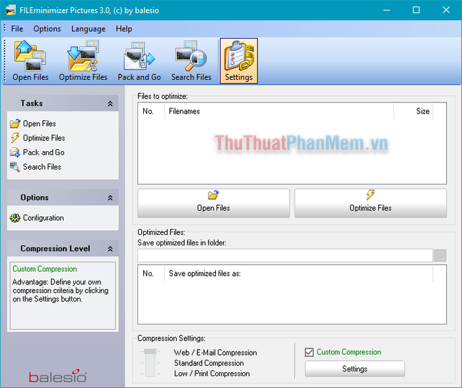The image size is (462, 388).
Task: Toggle the Custom Compression checkbox
Action: tap(309, 352)
